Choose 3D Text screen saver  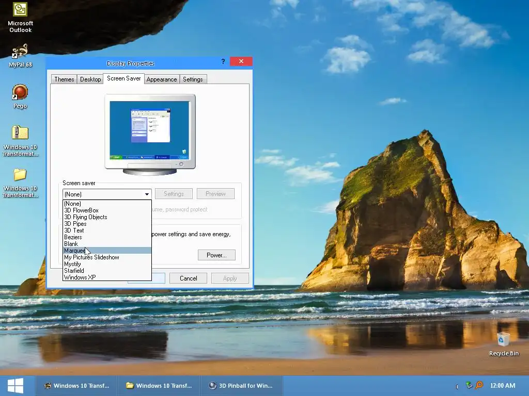pyautogui.click(x=107, y=230)
